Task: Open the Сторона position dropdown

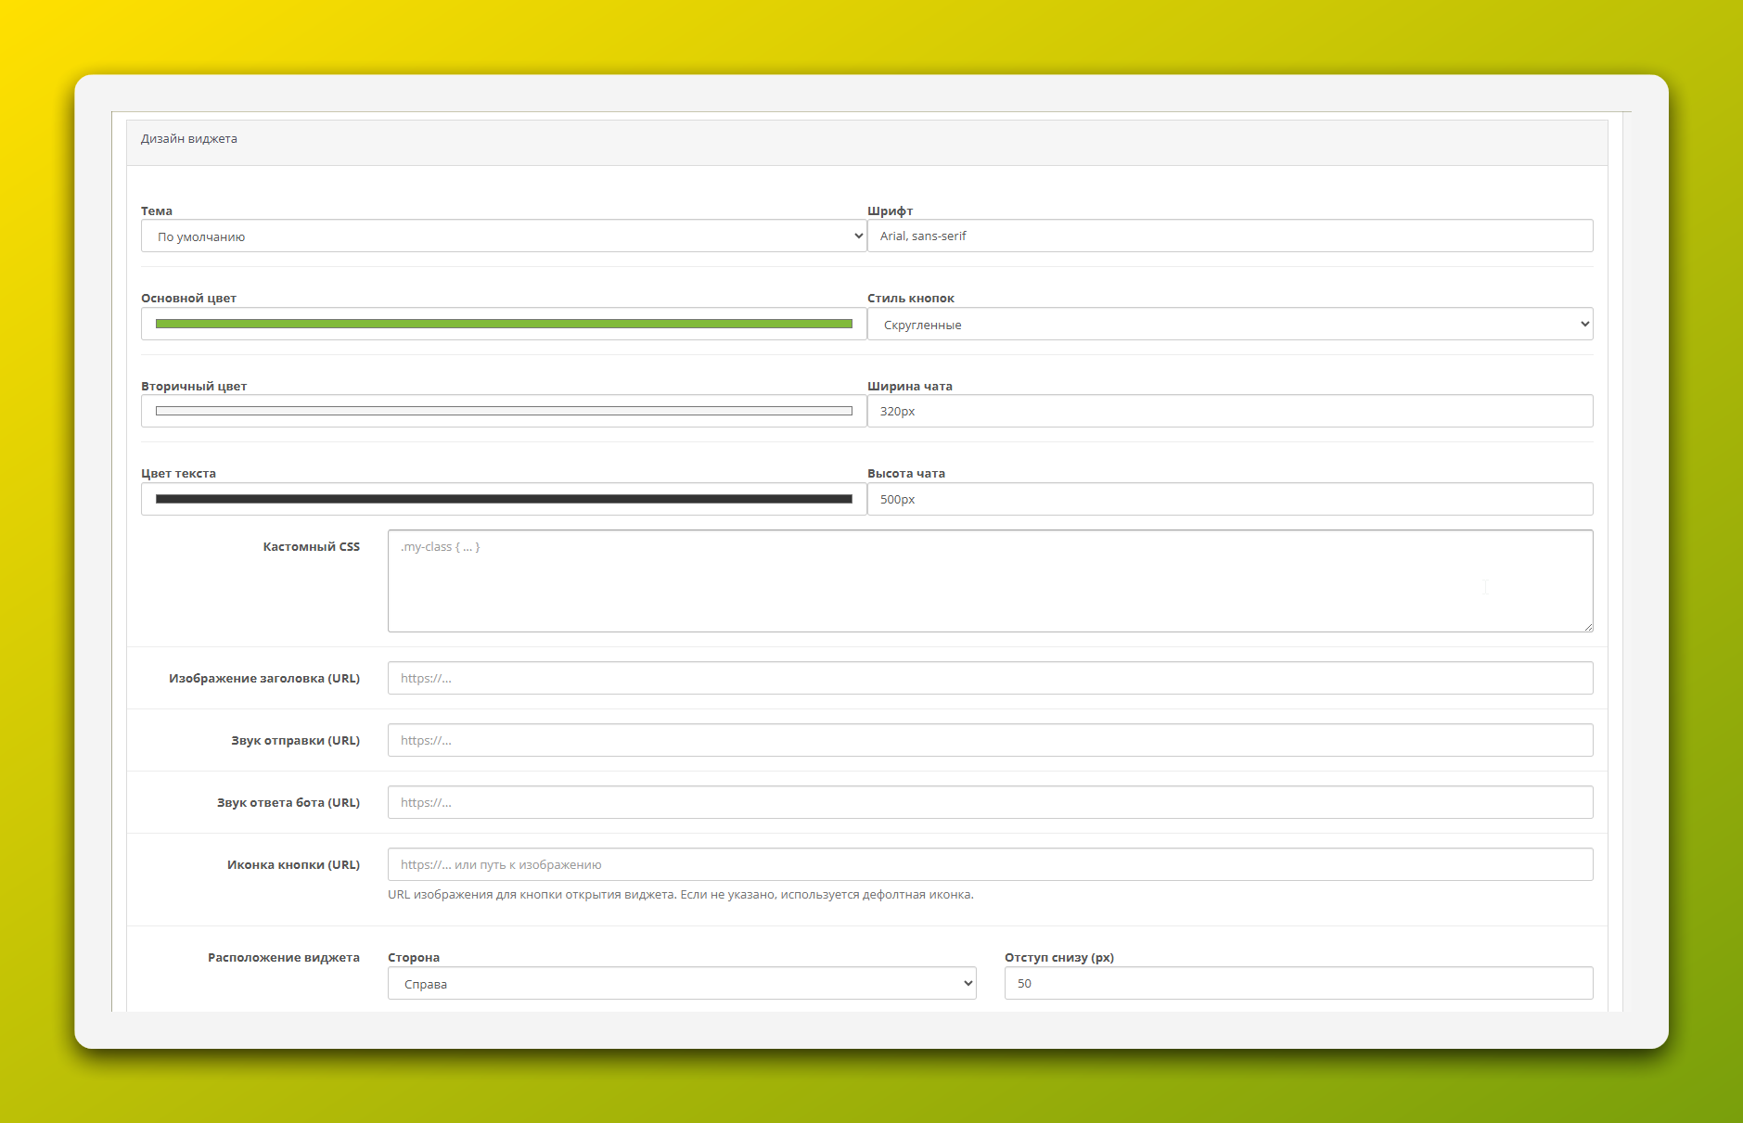Action: 681,984
